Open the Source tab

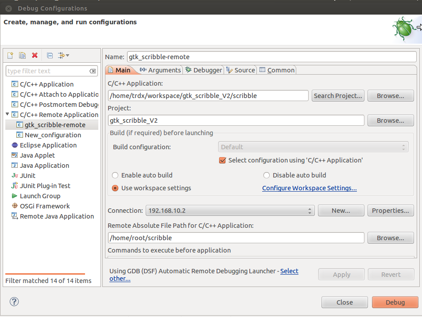pos(240,70)
